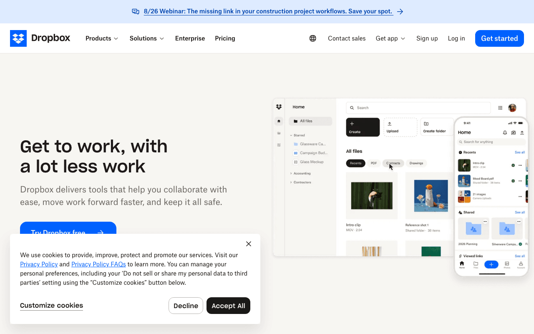534x334 pixels.
Task: Expand the Accounting folder in the preview
Action: click(291, 173)
